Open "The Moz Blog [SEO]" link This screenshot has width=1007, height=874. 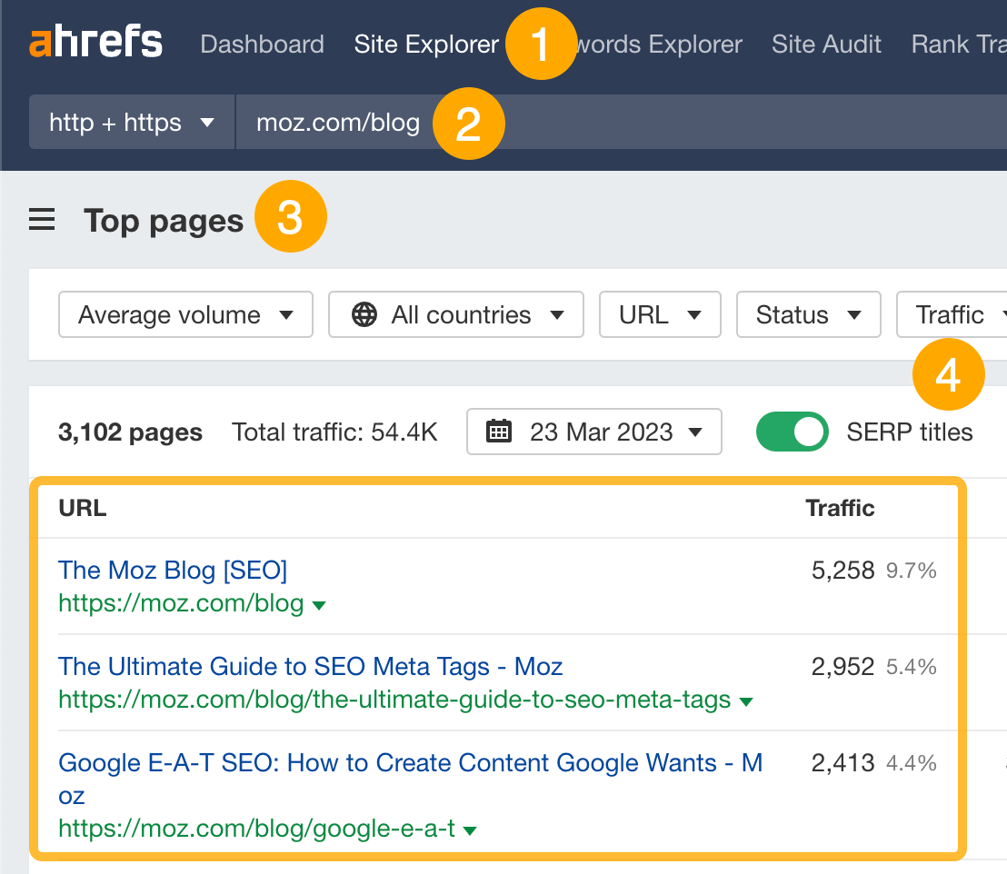coord(172,570)
